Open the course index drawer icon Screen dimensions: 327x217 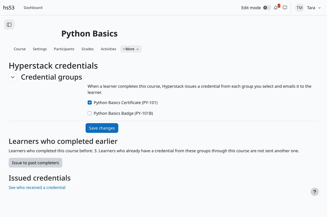(9, 25)
